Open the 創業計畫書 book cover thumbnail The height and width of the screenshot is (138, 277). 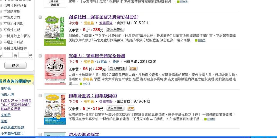[55, 109]
